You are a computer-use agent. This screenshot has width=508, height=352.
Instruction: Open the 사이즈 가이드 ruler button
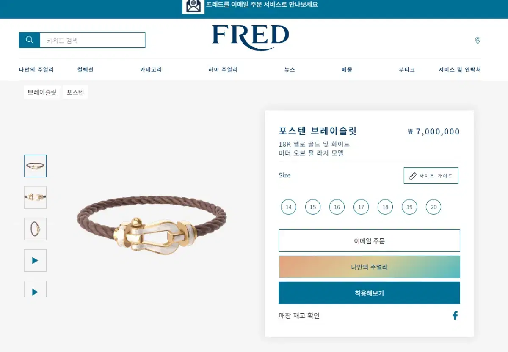(431, 176)
